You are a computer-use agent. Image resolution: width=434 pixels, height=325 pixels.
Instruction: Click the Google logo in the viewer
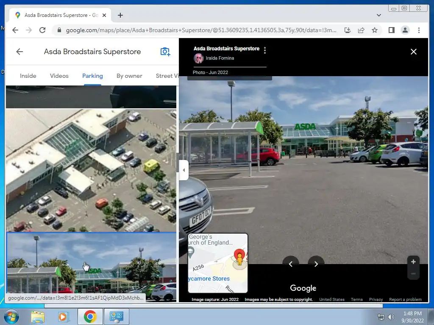[303, 288]
